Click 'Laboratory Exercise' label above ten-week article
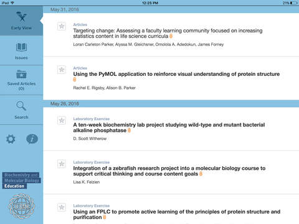 pyautogui.click(x=92, y=119)
